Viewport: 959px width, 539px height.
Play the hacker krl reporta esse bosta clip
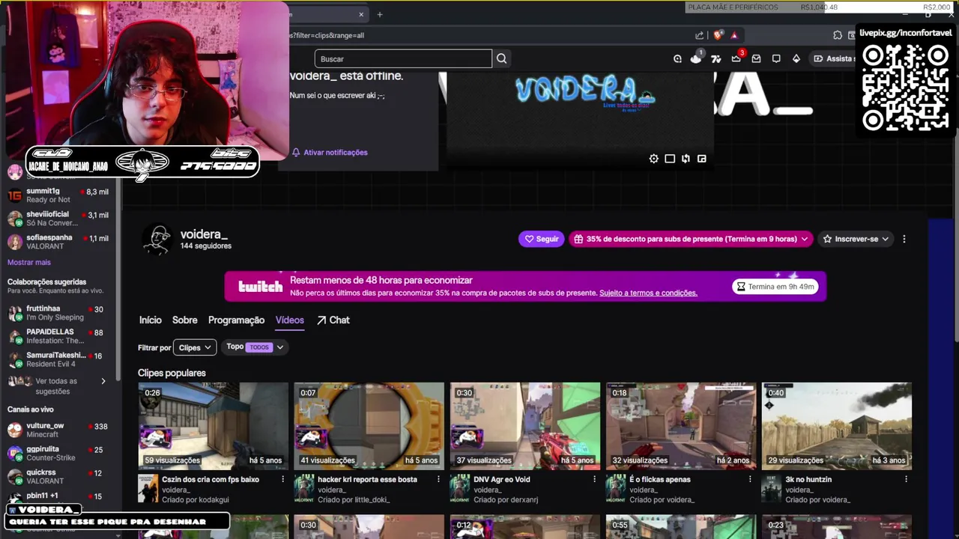[369, 425]
